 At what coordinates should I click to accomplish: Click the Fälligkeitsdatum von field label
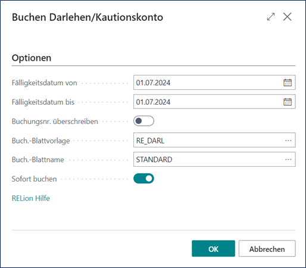click(x=45, y=83)
